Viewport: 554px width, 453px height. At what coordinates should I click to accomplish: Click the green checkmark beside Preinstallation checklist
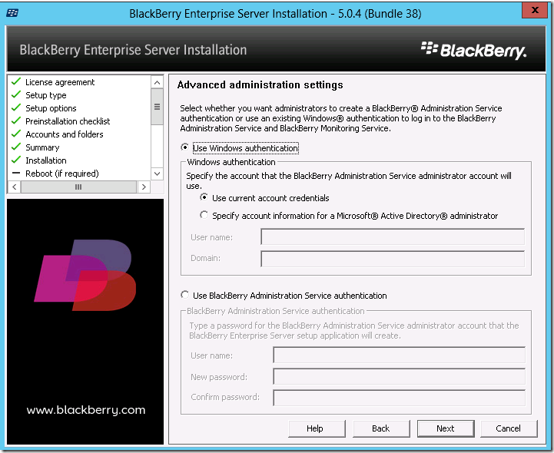16,121
